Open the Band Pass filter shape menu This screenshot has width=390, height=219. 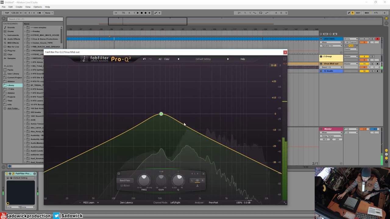pos(125,180)
